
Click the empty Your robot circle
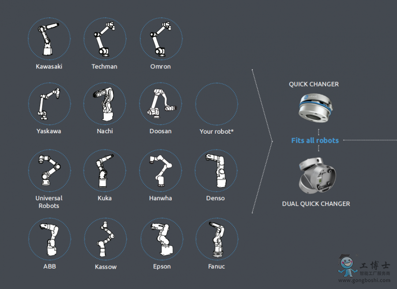click(x=216, y=105)
